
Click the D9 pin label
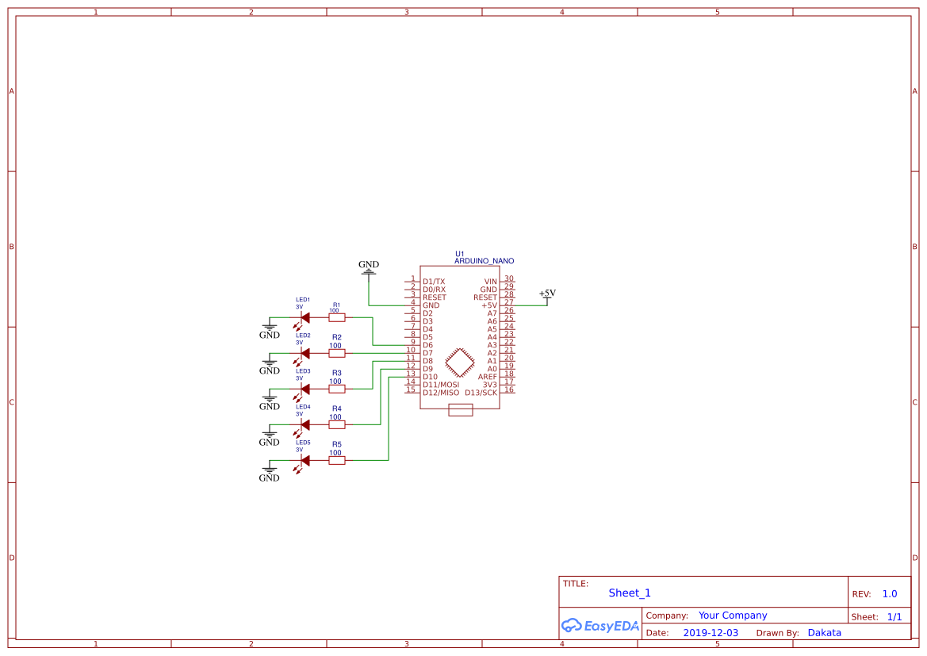click(x=427, y=369)
